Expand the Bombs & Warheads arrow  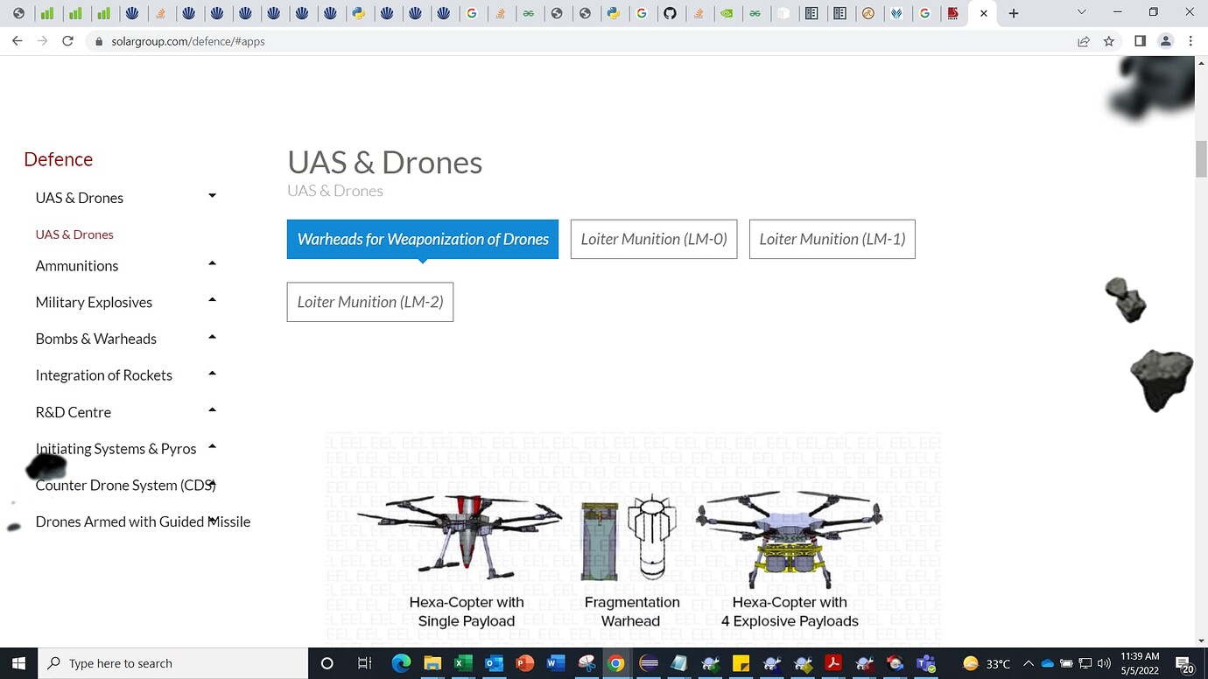pyautogui.click(x=212, y=337)
